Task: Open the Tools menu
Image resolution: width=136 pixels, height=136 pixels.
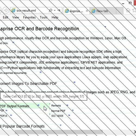Action: (x=44, y=17)
